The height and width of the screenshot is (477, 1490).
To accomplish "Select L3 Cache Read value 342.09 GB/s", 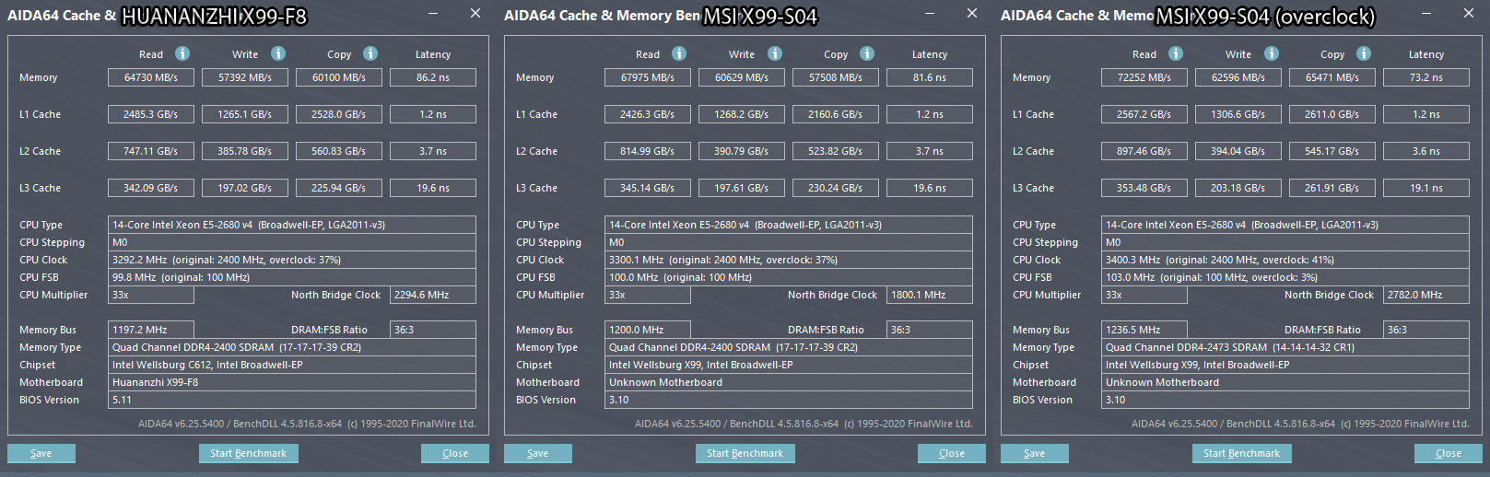I will coord(151,188).
